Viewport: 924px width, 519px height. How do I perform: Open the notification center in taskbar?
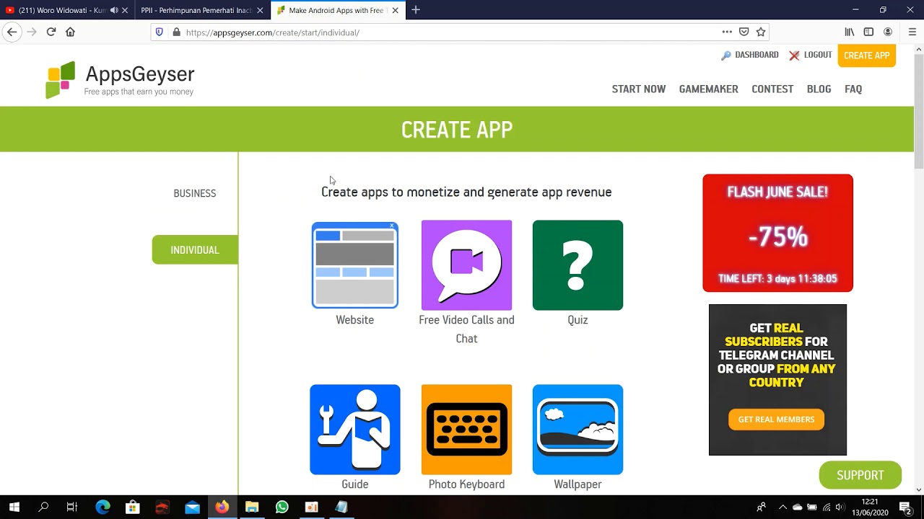click(905, 507)
